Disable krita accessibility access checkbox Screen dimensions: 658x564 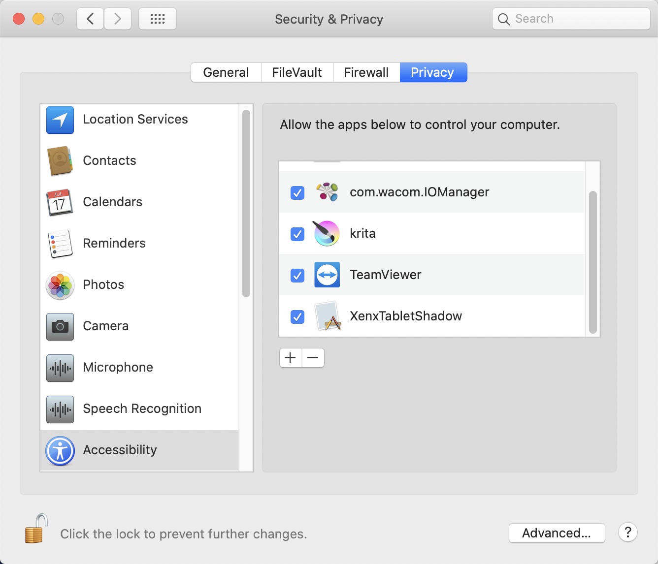[297, 234]
